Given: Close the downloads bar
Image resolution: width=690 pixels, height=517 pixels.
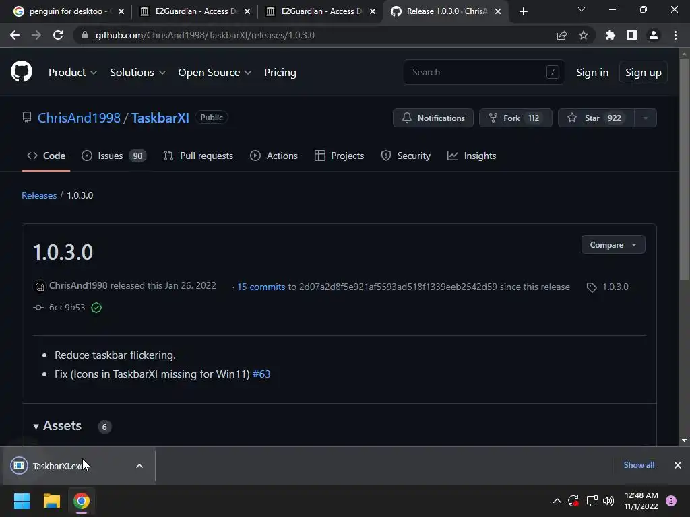Looking at the screenshot, I should 678,465.
